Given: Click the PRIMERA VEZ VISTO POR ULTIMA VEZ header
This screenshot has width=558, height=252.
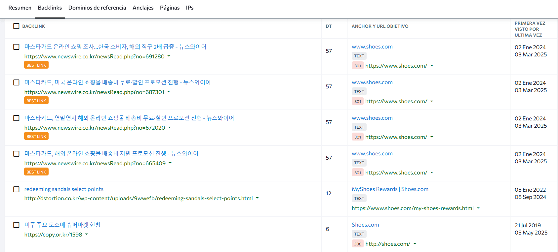Looking at the screenshot, I should point(530,29).
